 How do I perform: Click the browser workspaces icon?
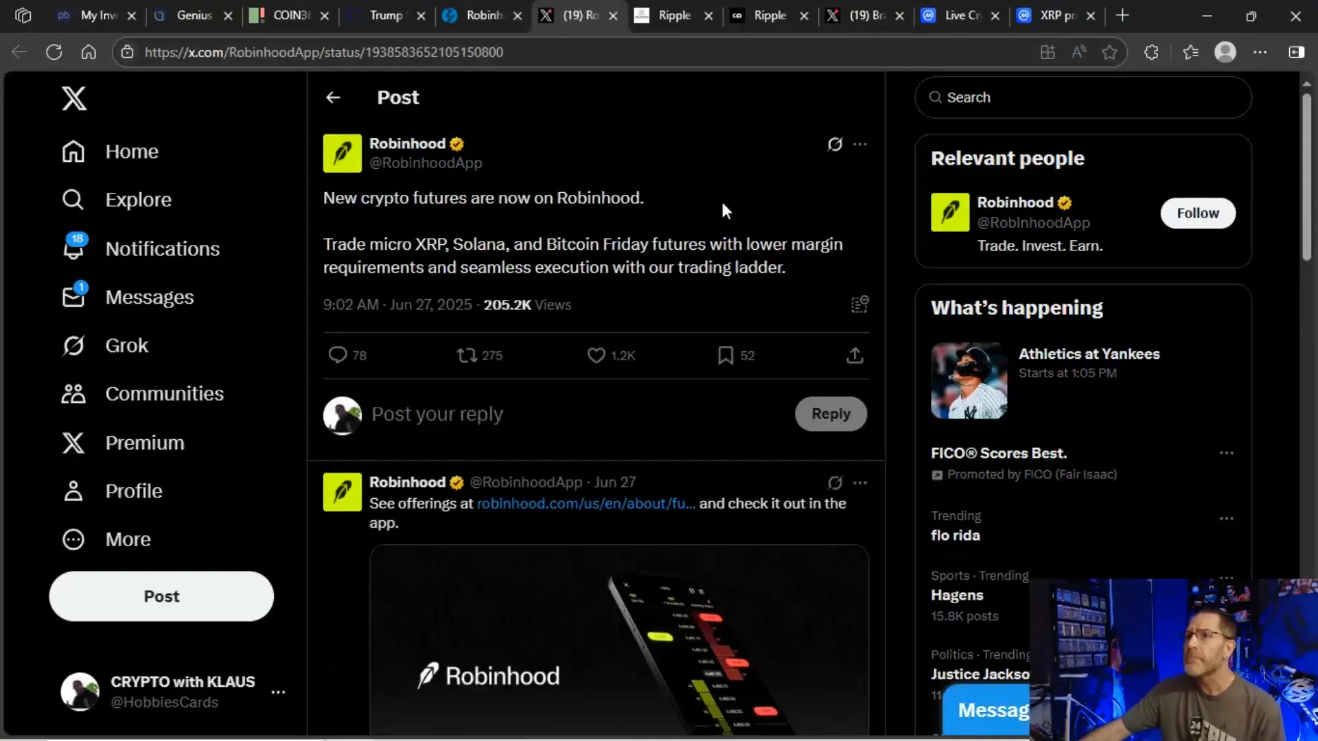tap(23, 16)
